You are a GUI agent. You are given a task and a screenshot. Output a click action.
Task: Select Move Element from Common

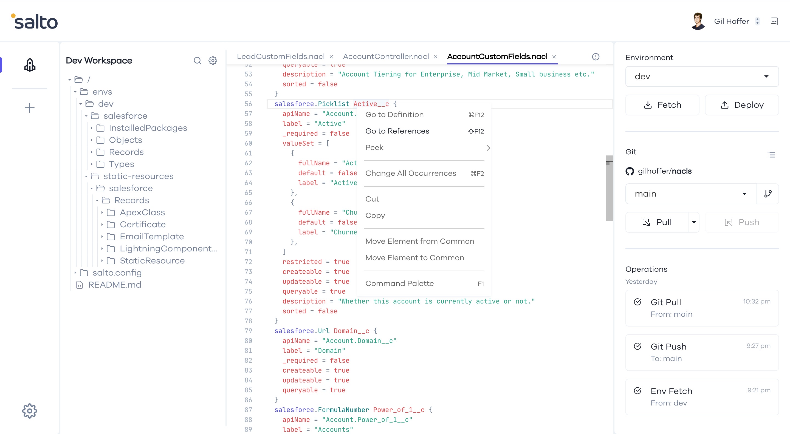[x=424, y=242]
